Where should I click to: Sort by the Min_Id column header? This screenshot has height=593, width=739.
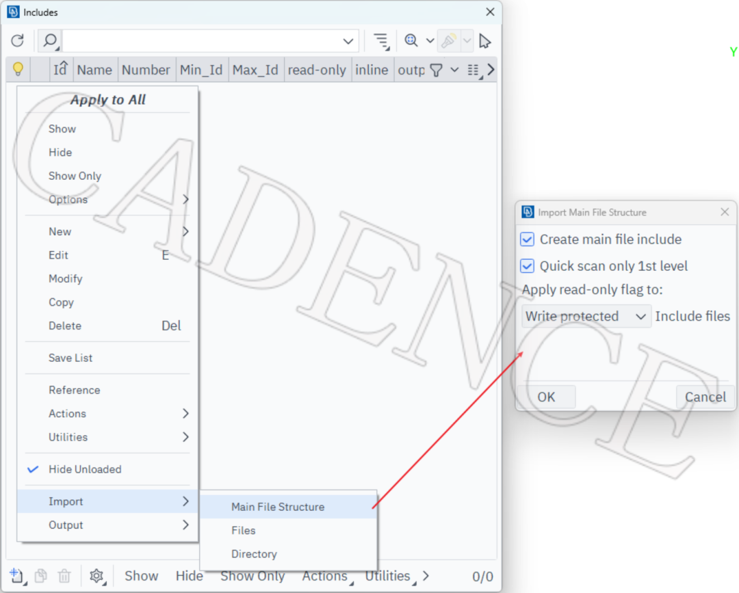click(201, 70)
